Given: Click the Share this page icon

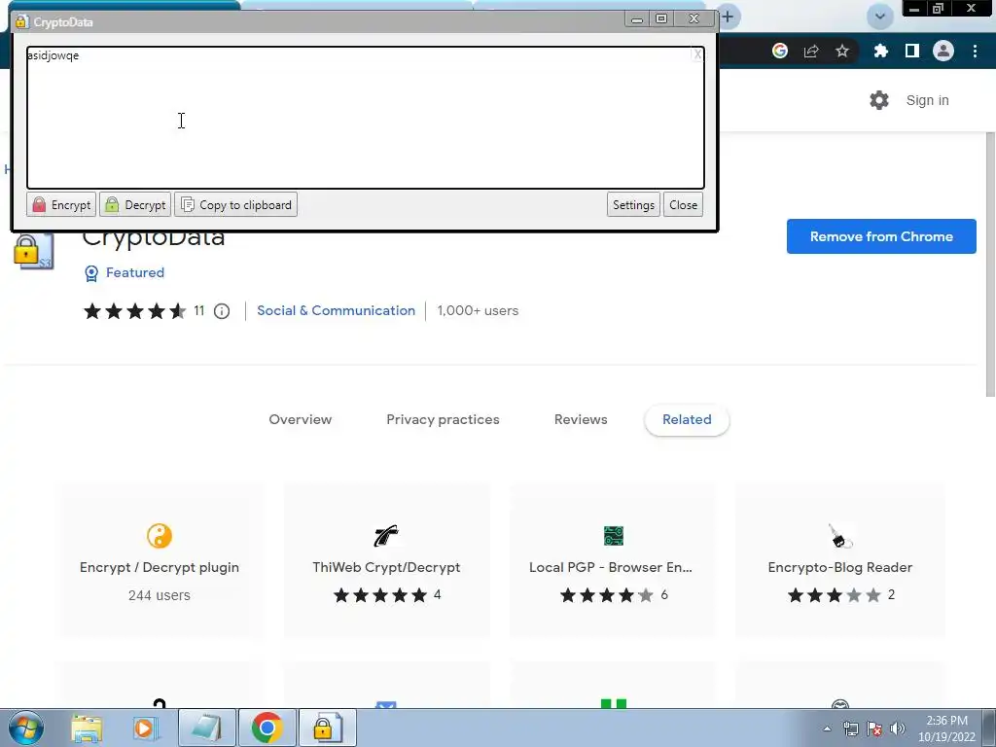Looking at the screenshot, I should (811, 51).
